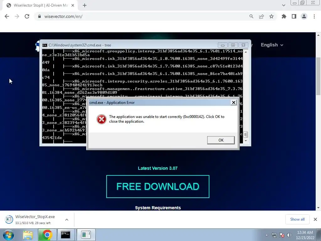
Task: Select cmd.exe taskbar button
Action: click(66, 235)
